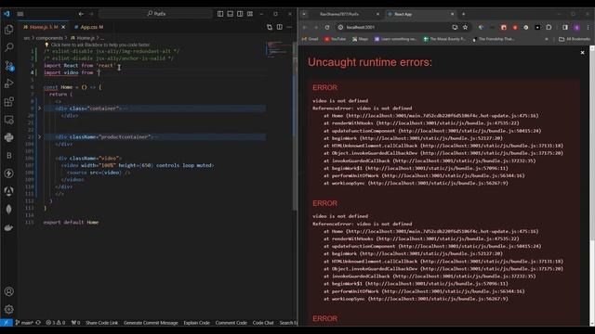Open browser three-dot menu
Image resolution: width=595 pixels, height=334 pixels.
(588, 27)
